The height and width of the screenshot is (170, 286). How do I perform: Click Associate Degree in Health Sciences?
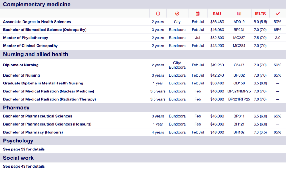pos(37,22)
